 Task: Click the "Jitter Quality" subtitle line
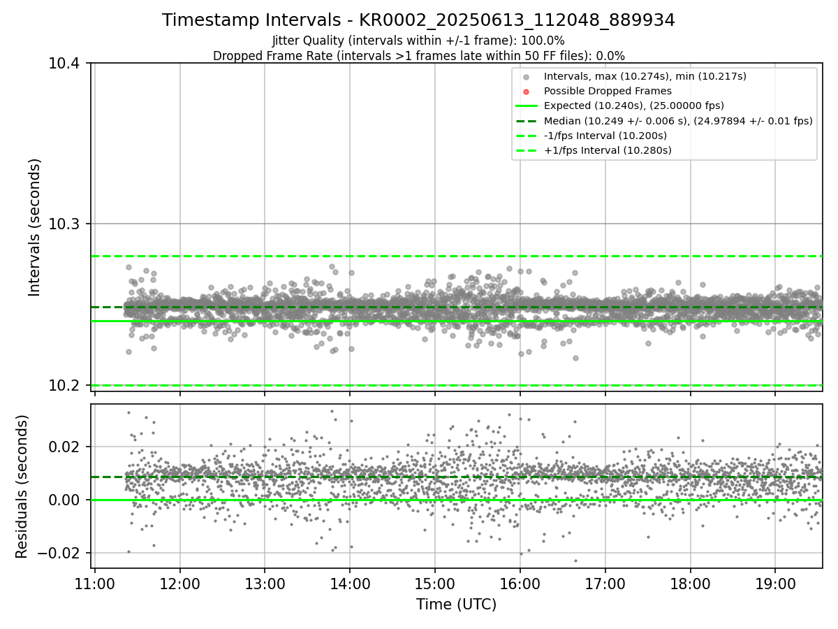pos(418,41)
